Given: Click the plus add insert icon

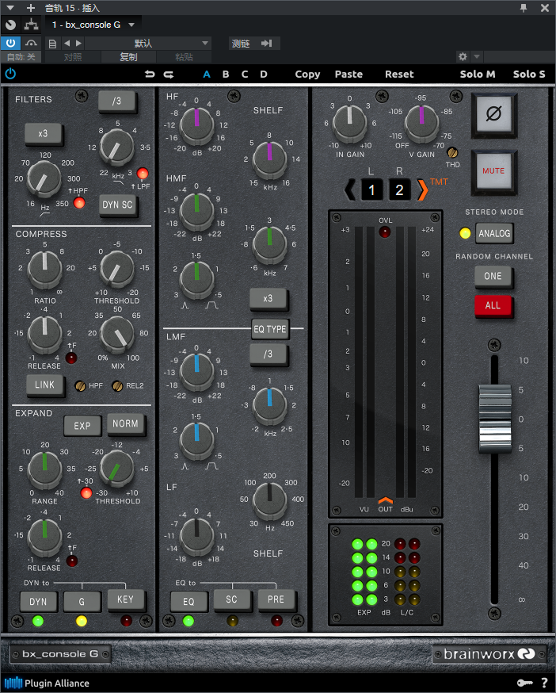Looking at the screenshot, I should pos(30,8).
